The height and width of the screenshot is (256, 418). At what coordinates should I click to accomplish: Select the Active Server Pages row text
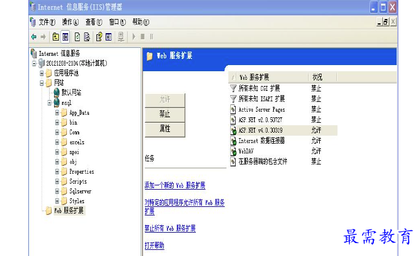point(261,109)
